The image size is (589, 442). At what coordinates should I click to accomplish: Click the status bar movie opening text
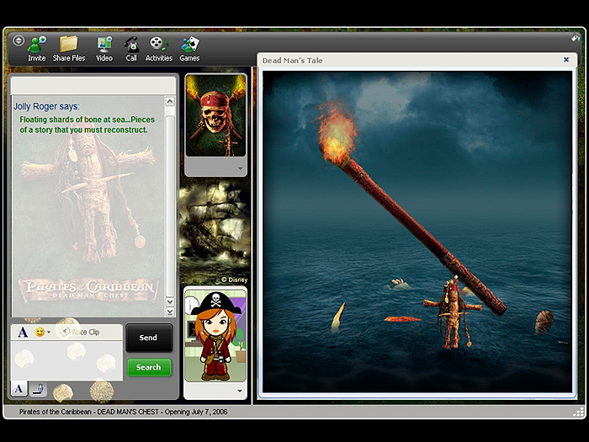point(123,412)
